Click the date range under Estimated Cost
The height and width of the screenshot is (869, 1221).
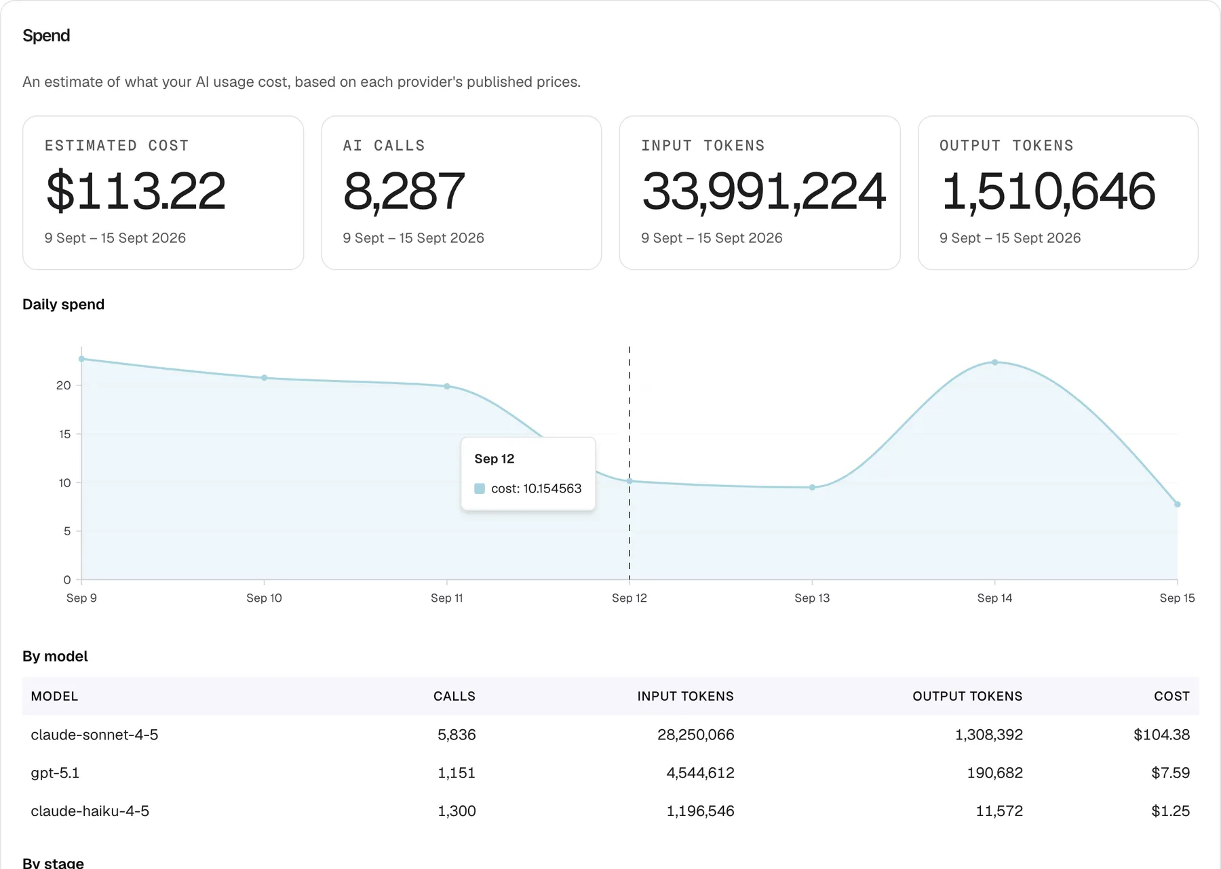click(x=115, y=238)
